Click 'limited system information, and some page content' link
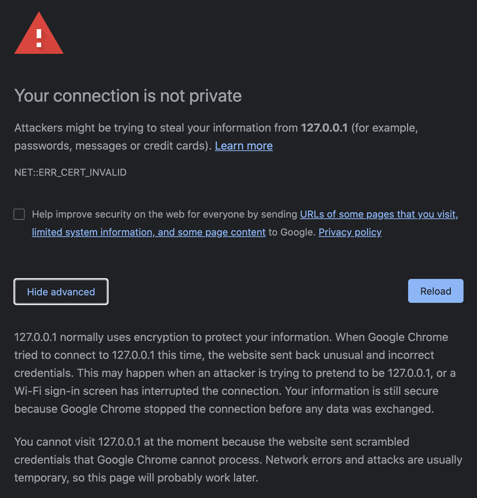 pos(149,232)
